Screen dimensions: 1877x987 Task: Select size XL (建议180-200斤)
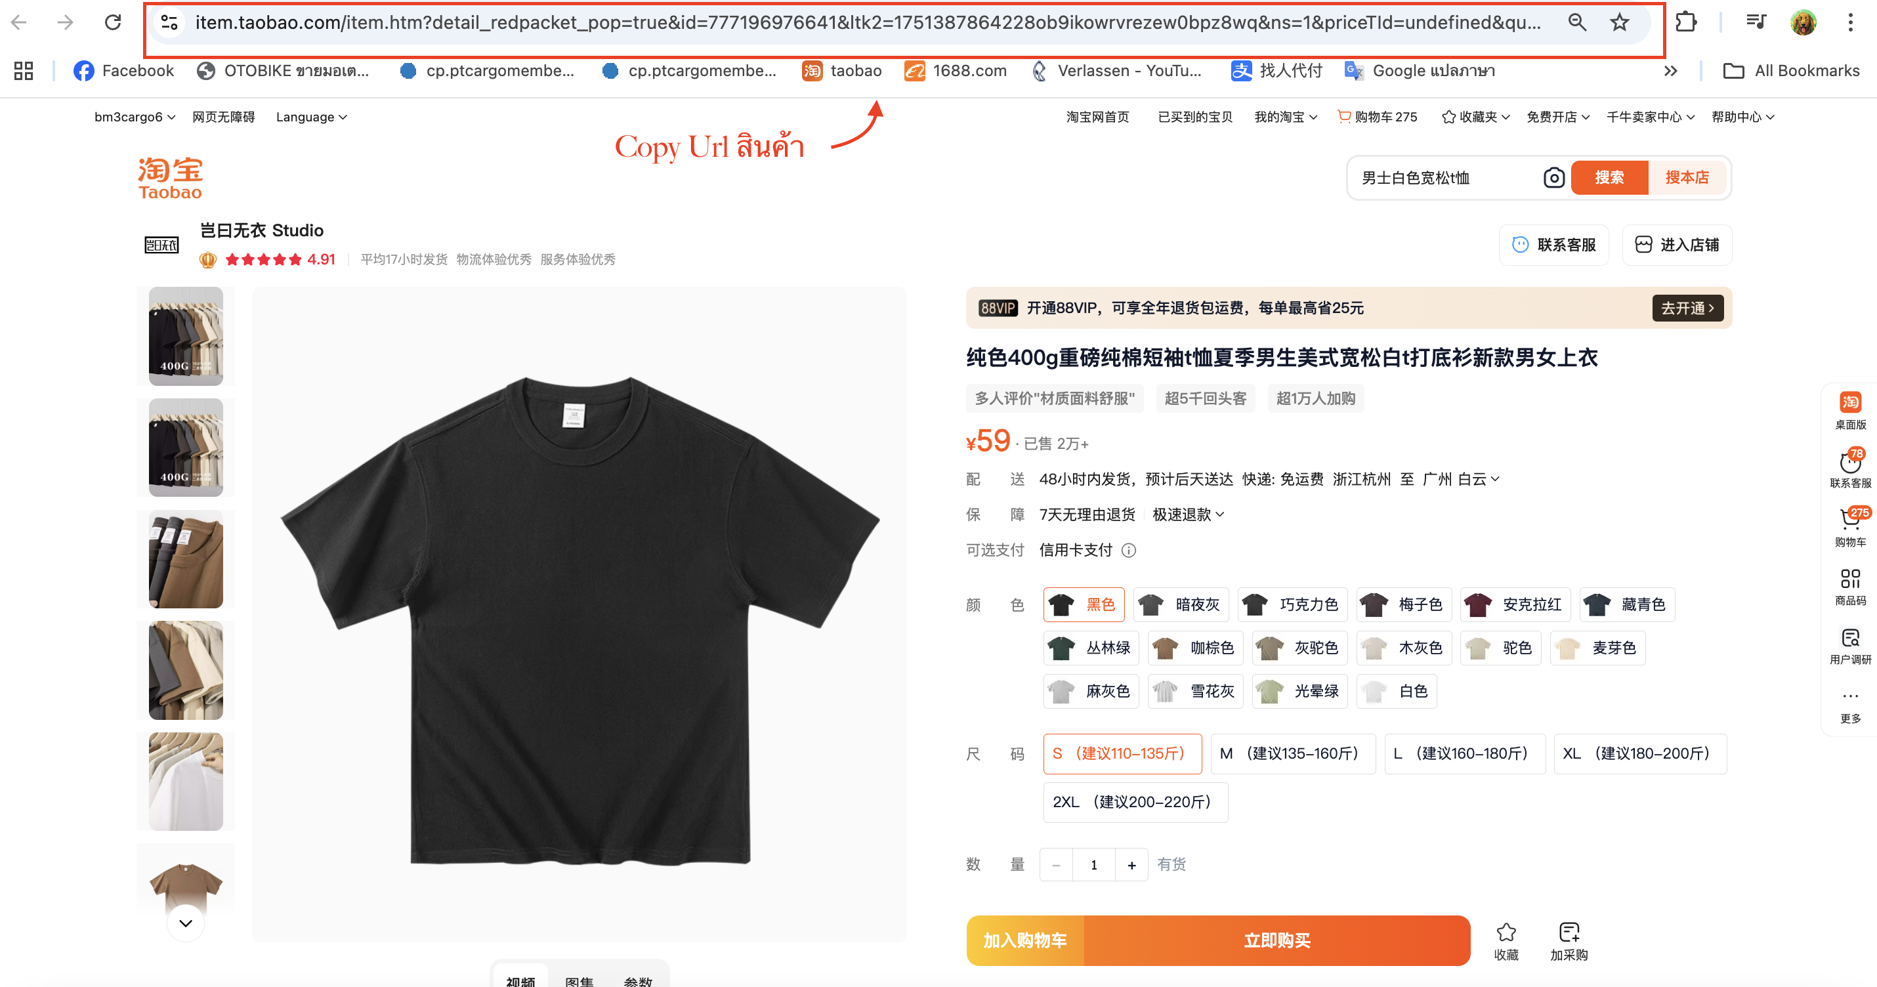1639,753
